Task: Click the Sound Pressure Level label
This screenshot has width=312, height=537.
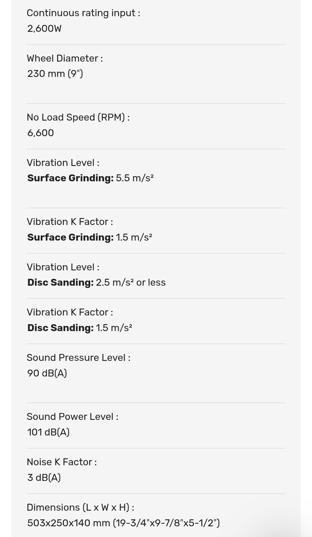Action: tap(78, 358)
